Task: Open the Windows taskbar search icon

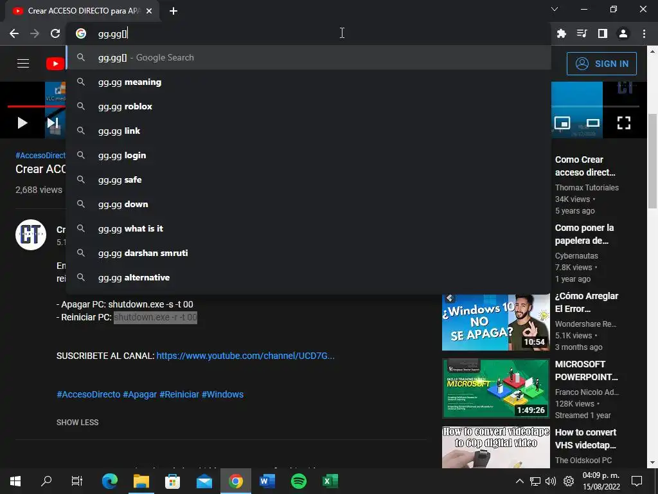Action: tap(46, 481)
